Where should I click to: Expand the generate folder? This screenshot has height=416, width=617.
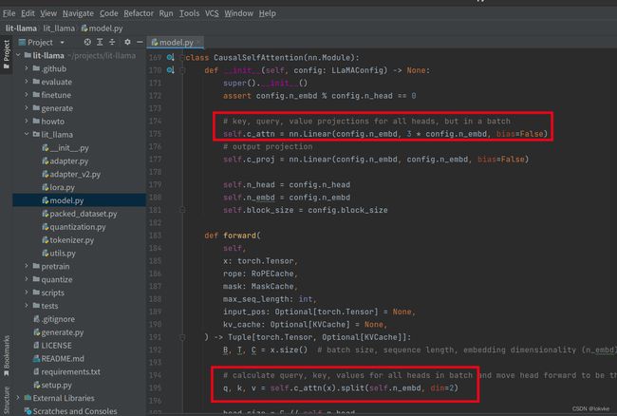pyautogui.click(x=27, y=108)
